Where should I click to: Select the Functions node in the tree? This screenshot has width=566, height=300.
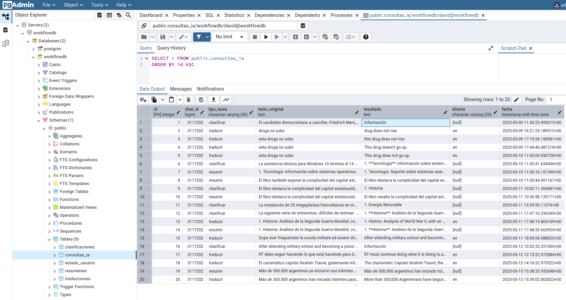tap(69, 200)
